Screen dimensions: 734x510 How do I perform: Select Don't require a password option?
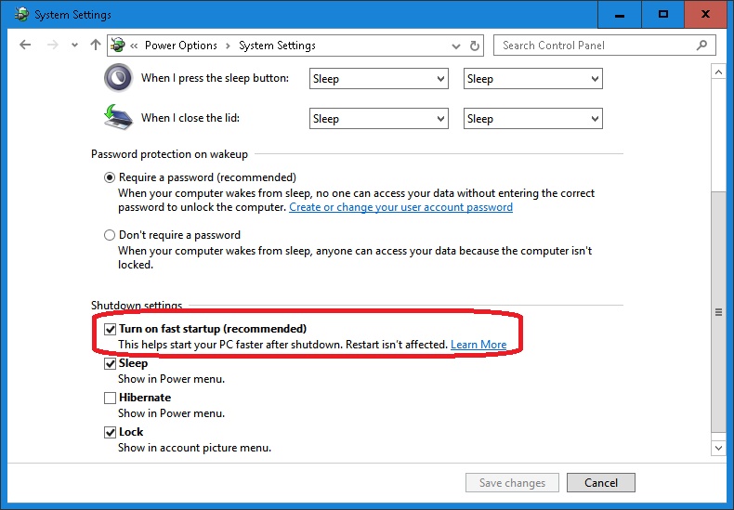coord(110,235)
